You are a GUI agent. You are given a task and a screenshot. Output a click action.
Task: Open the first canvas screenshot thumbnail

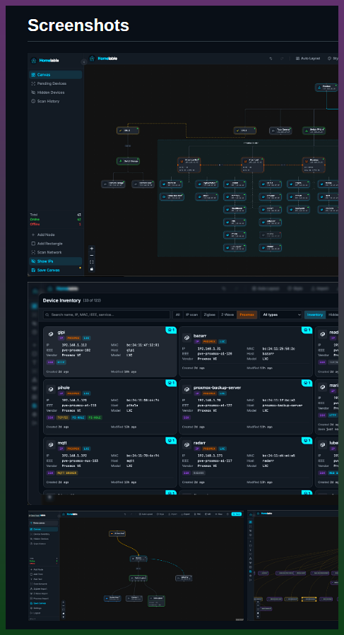point(183,165)
